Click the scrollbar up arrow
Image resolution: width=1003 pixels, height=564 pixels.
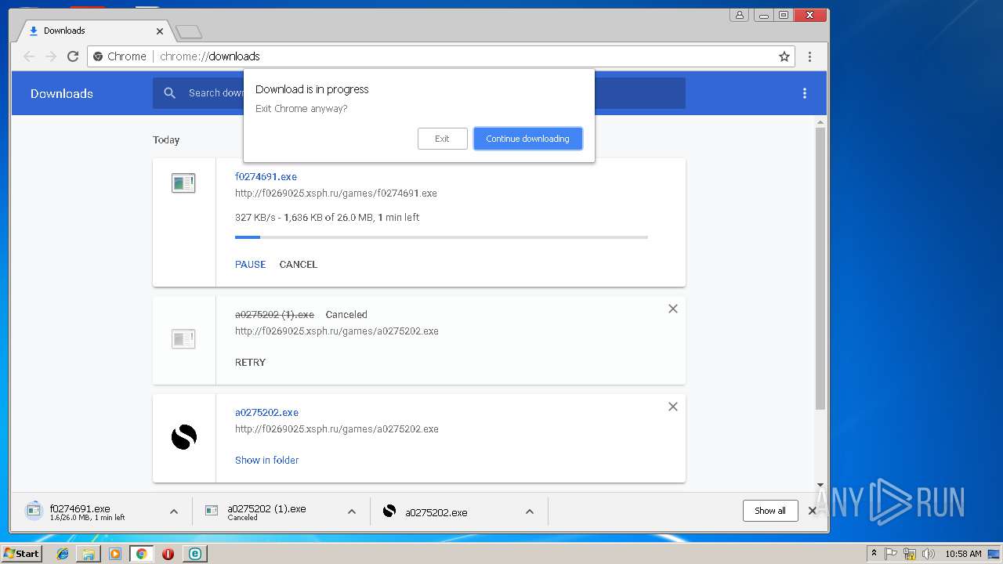click(x=820, y=122)
